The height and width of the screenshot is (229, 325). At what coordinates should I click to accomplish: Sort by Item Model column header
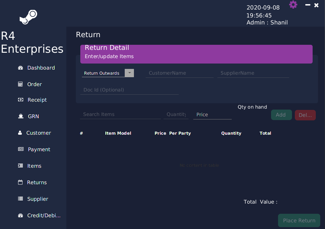pyautogui.click(x=118, y=133)
